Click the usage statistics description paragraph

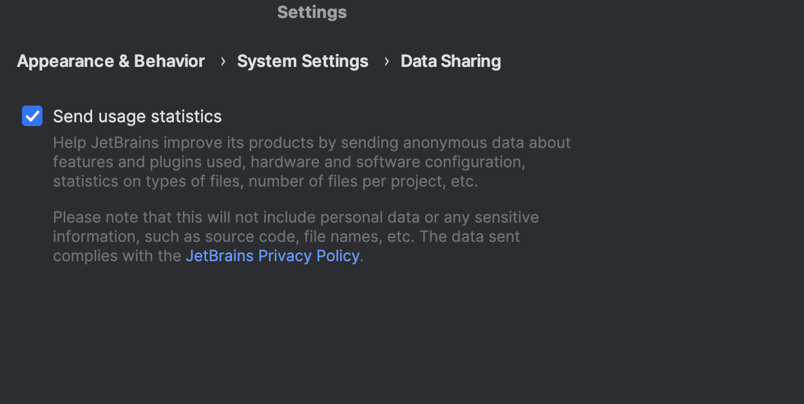(311, 161)
